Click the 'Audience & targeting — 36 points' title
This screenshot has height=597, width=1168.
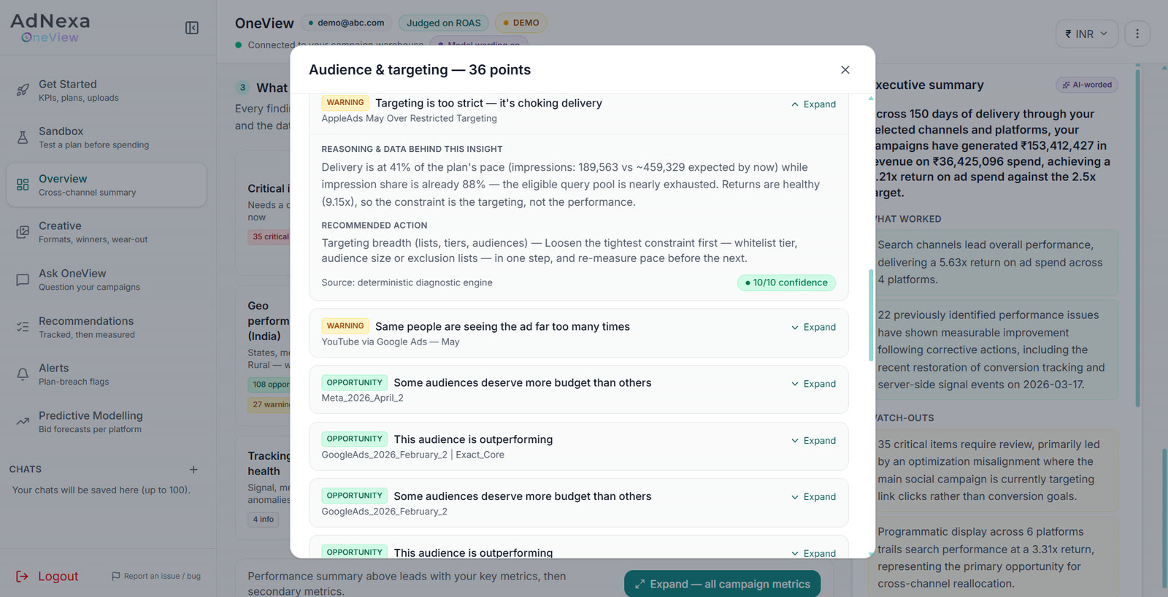(x=420, y=69)
